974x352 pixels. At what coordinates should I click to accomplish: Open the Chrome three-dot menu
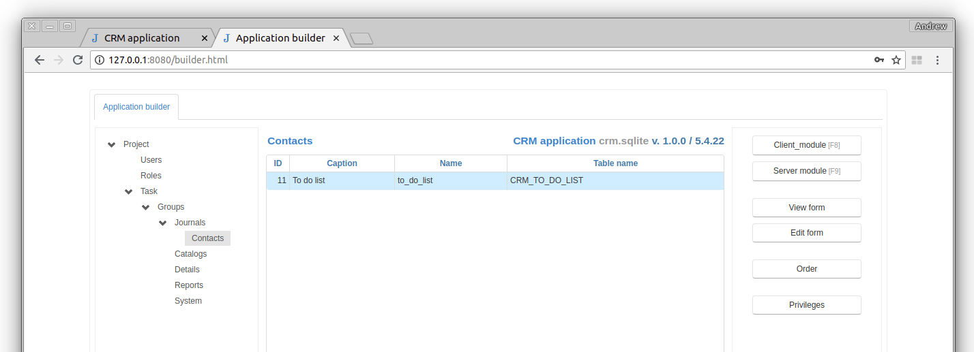pos(937,60)
